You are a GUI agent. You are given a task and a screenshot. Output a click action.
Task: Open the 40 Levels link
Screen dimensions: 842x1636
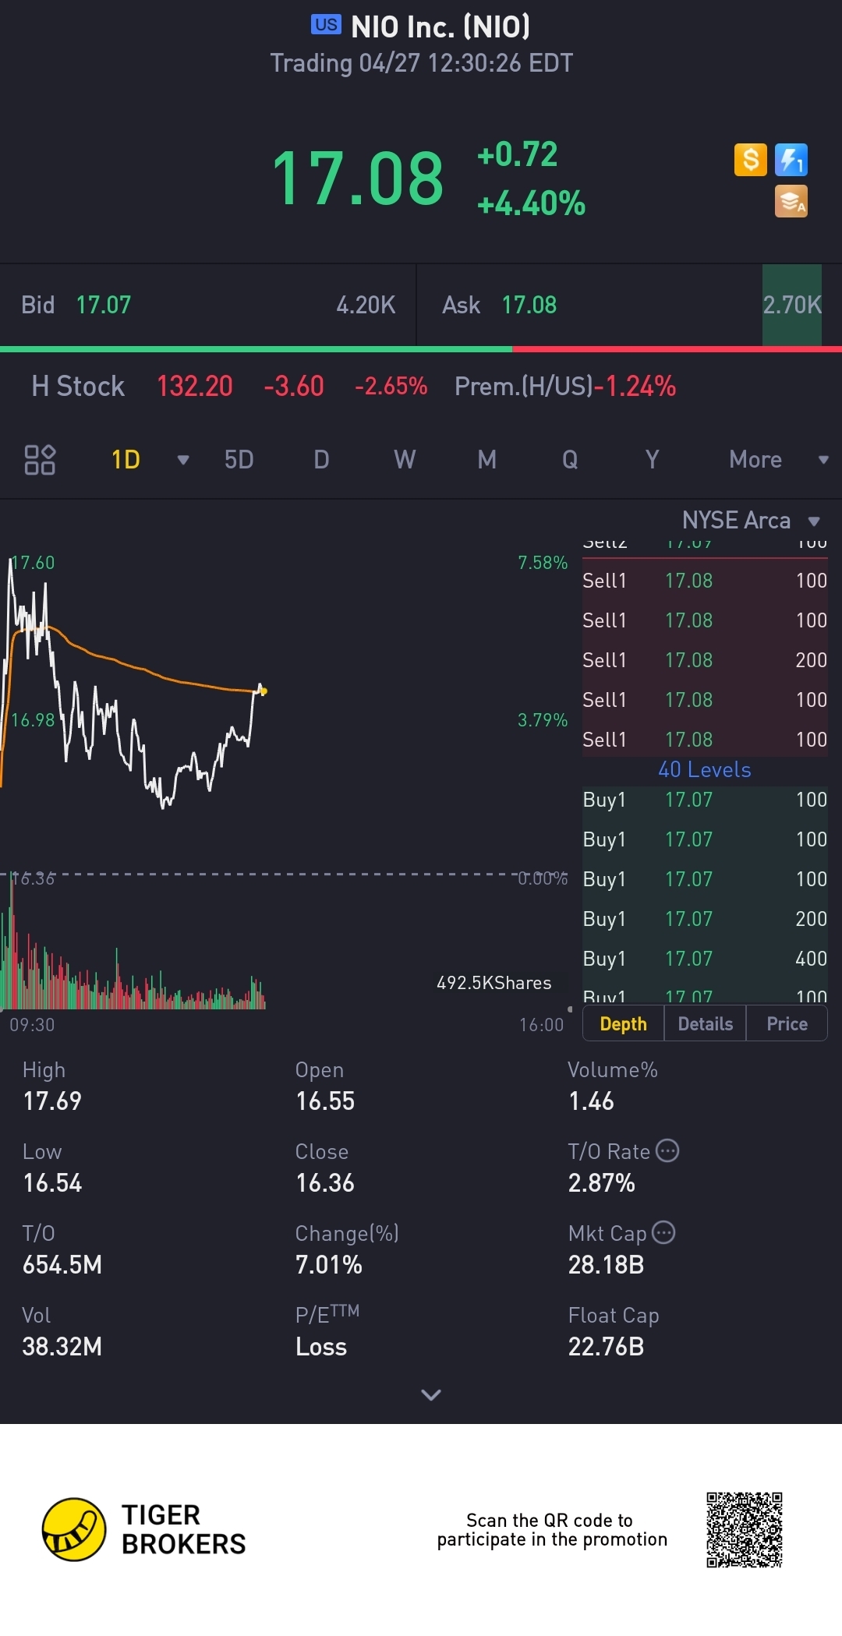click(705, 769)
